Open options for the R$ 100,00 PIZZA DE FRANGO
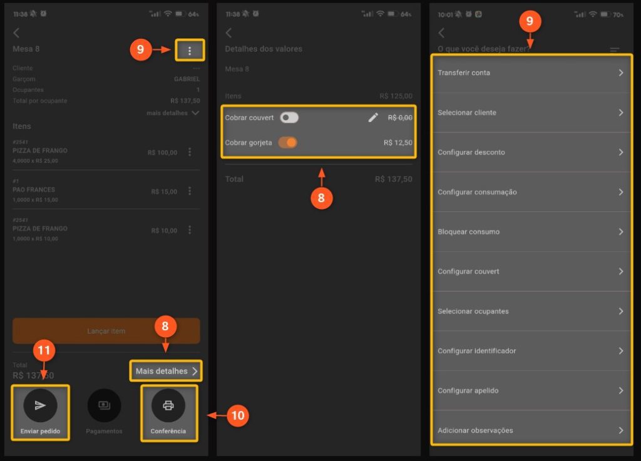This screenshot has width=641, height=461. tap(190, 152)
